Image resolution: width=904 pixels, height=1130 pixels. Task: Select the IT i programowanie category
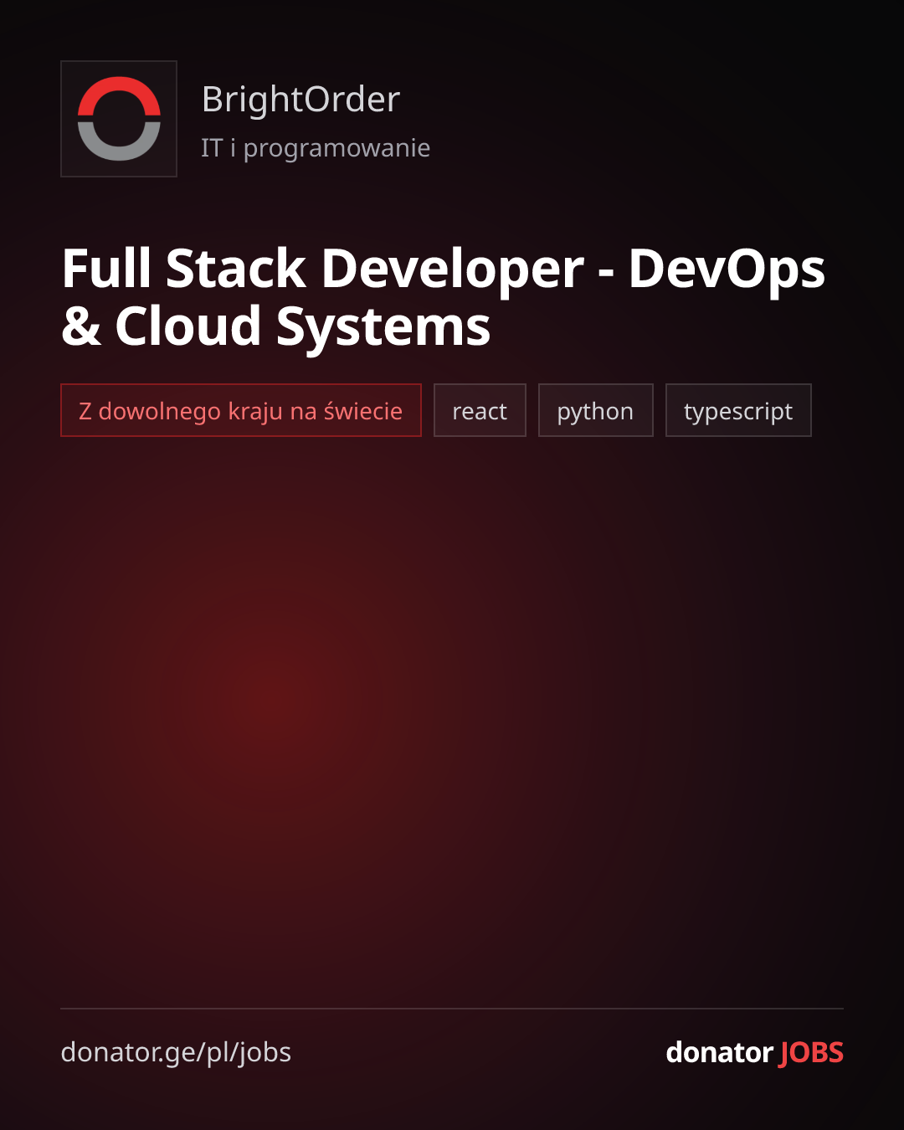click(316, 148)
